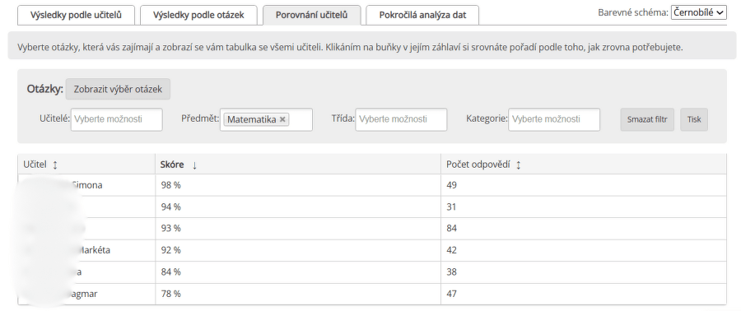The height and width of the screenshot is (311, 741).
Task: Focus the Předmět field next to Matematika
Action: (300, 119)
